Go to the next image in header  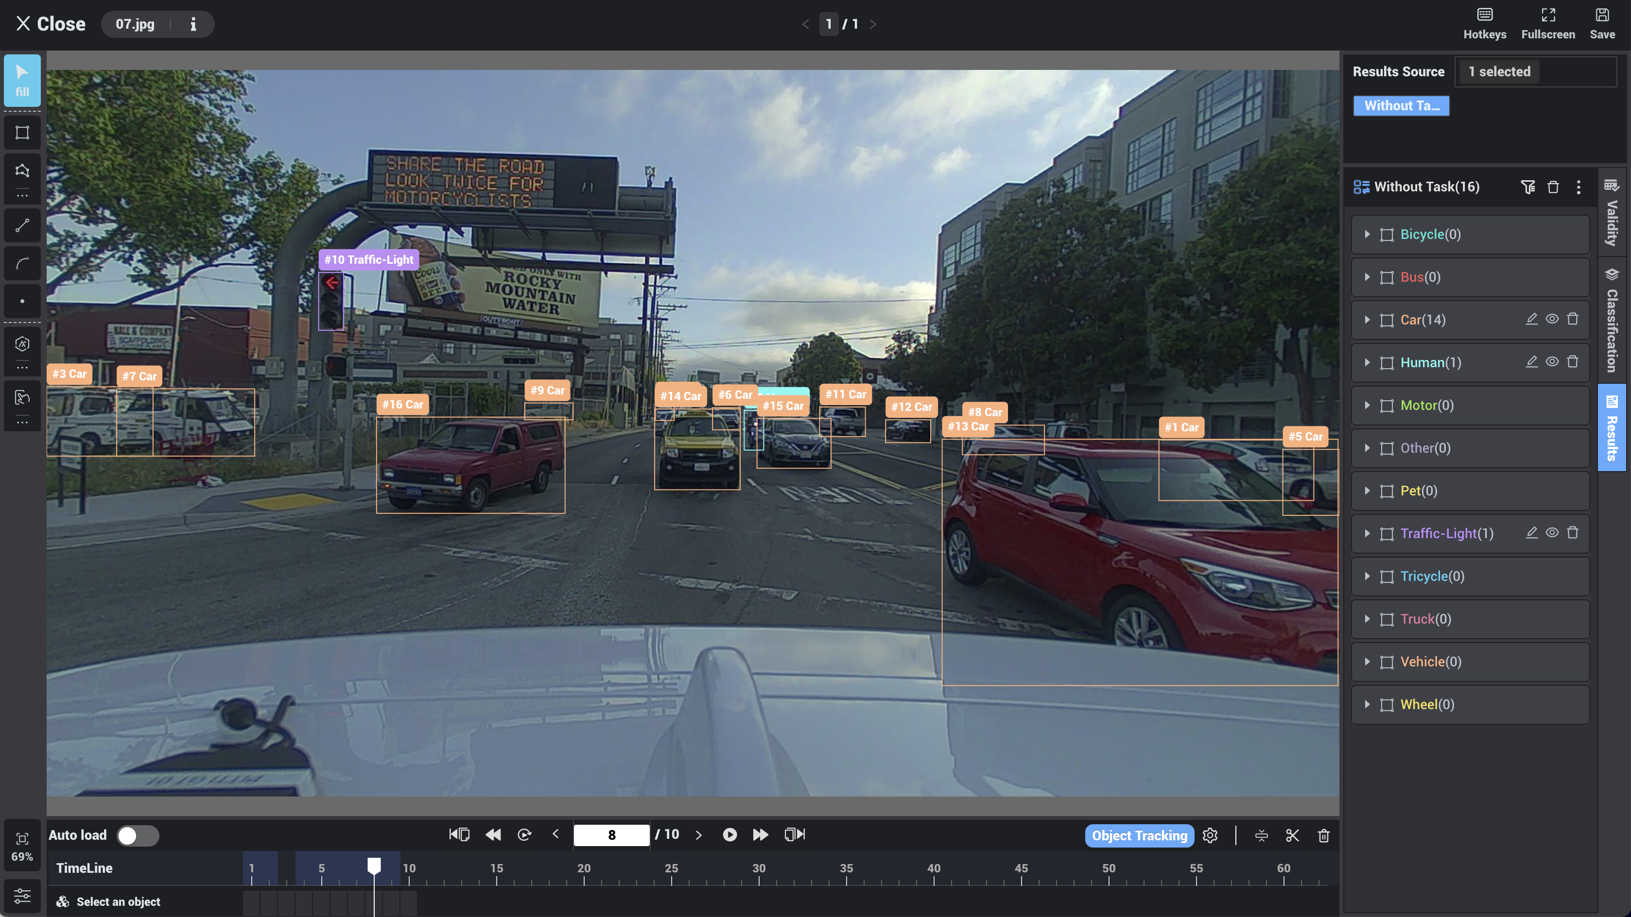[x=873, y=24]
